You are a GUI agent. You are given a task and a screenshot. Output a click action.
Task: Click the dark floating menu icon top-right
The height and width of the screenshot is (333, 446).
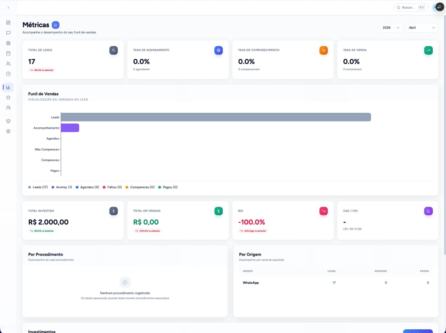tap(440, 7)
